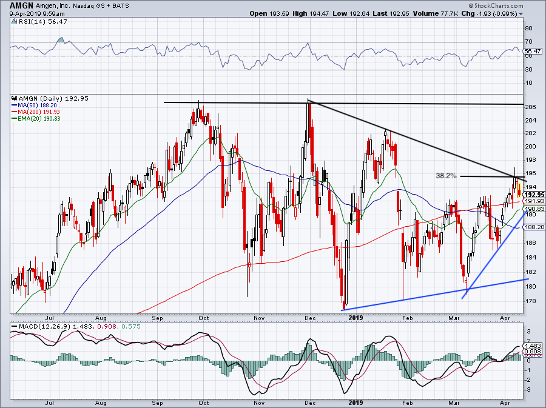Click the 'Apr' label on the bottom time axis

point(505,403)
